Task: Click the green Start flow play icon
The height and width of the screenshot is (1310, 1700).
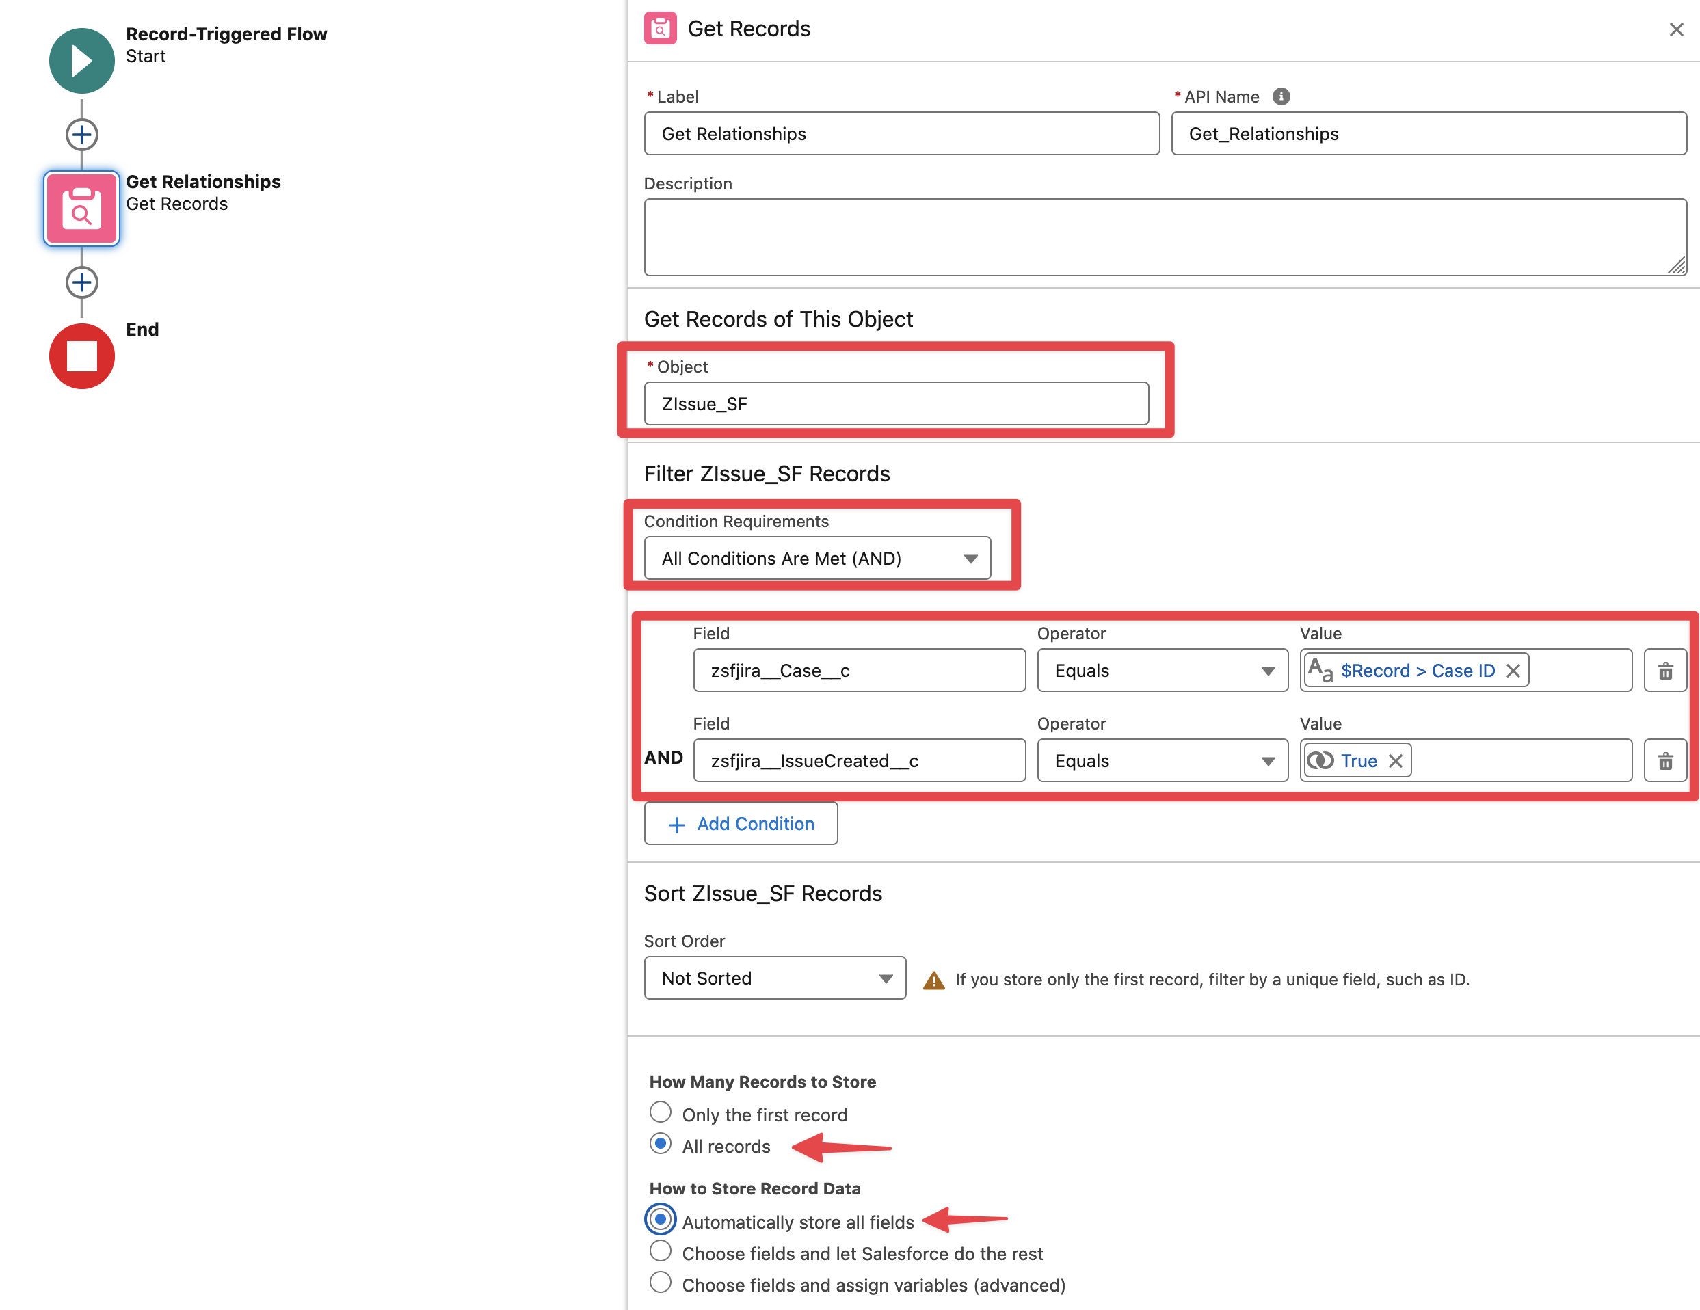Action: 82,61
